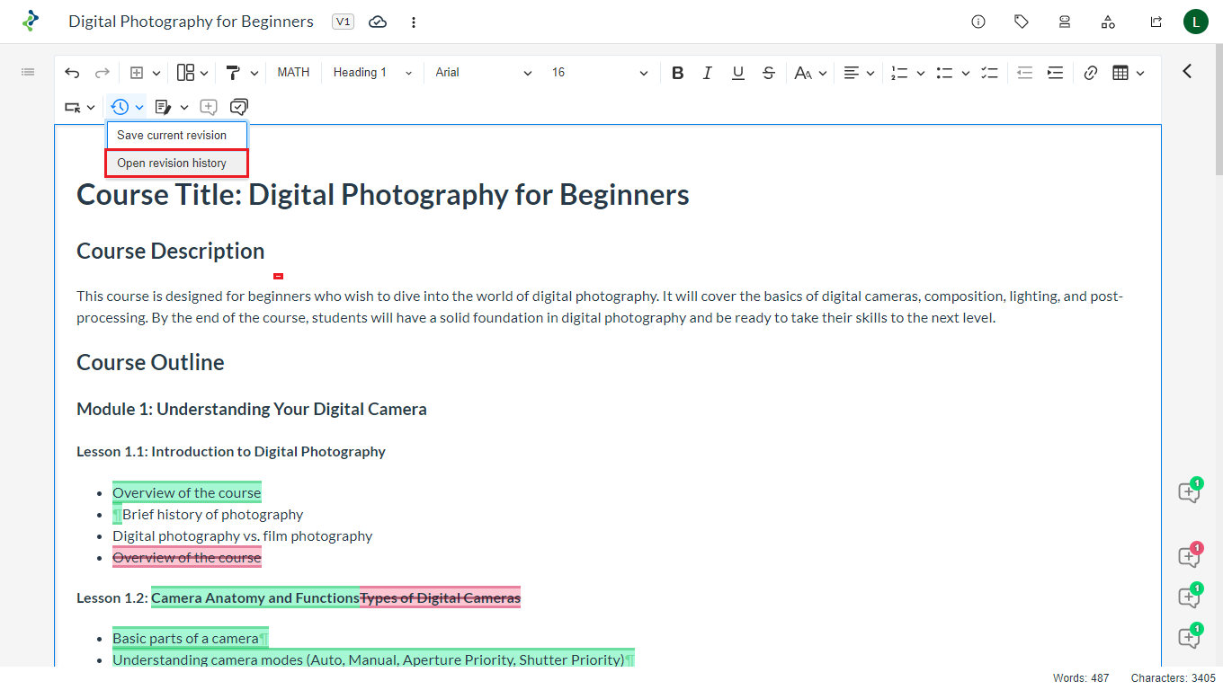
Task: Click the MATH button
Action: point(293,73)
